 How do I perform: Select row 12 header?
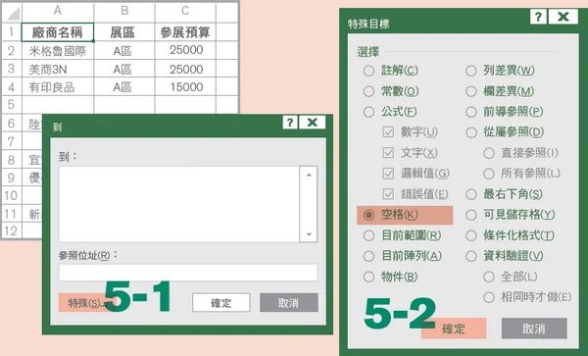click(12, 230)
